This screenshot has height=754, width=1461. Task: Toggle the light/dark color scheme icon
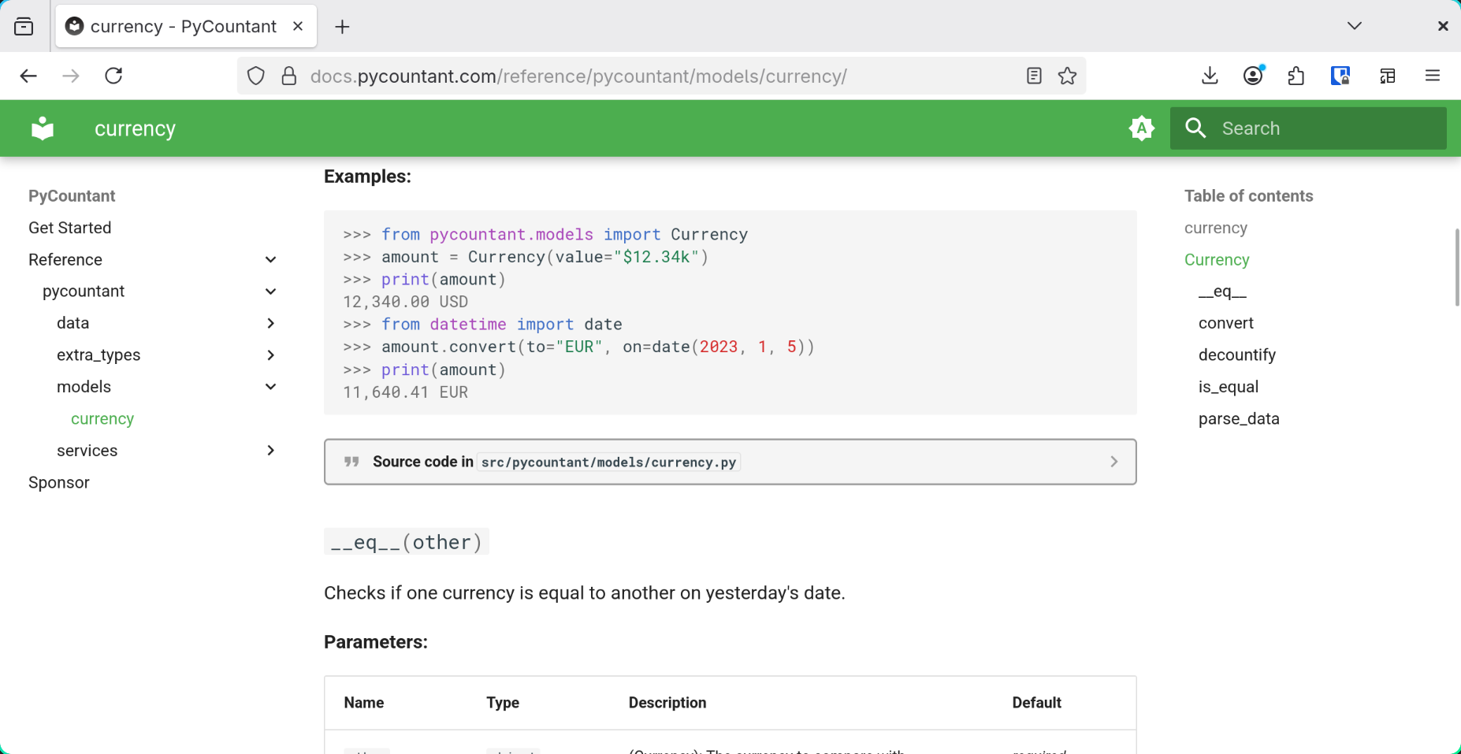(1141, 128)
